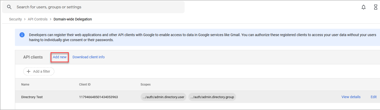Sort by the Name column header
The height and width of the screenshot is (110, 380).
[25, 85]
